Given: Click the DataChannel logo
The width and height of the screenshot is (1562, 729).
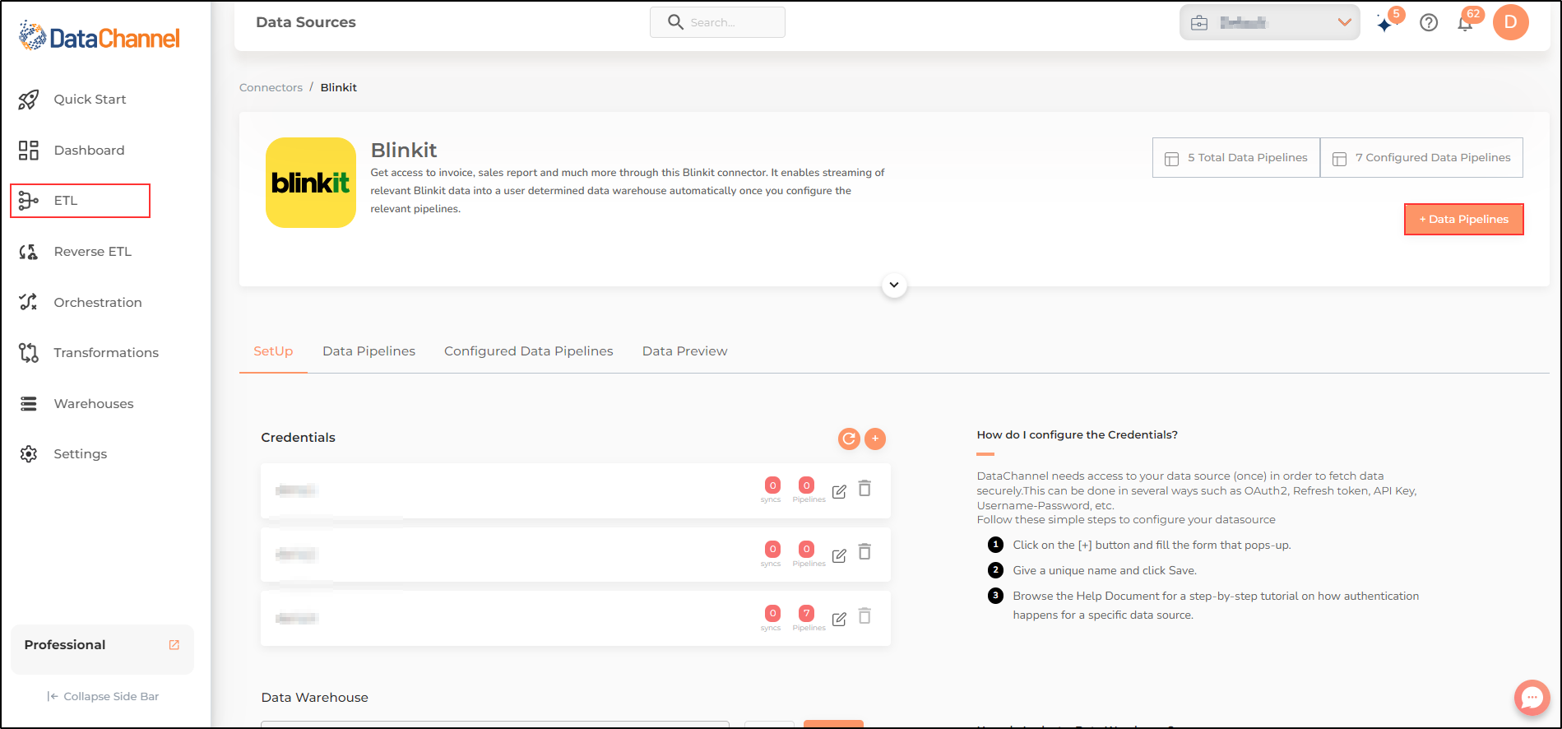Looking at the screenshot, I should click(99, 37).
